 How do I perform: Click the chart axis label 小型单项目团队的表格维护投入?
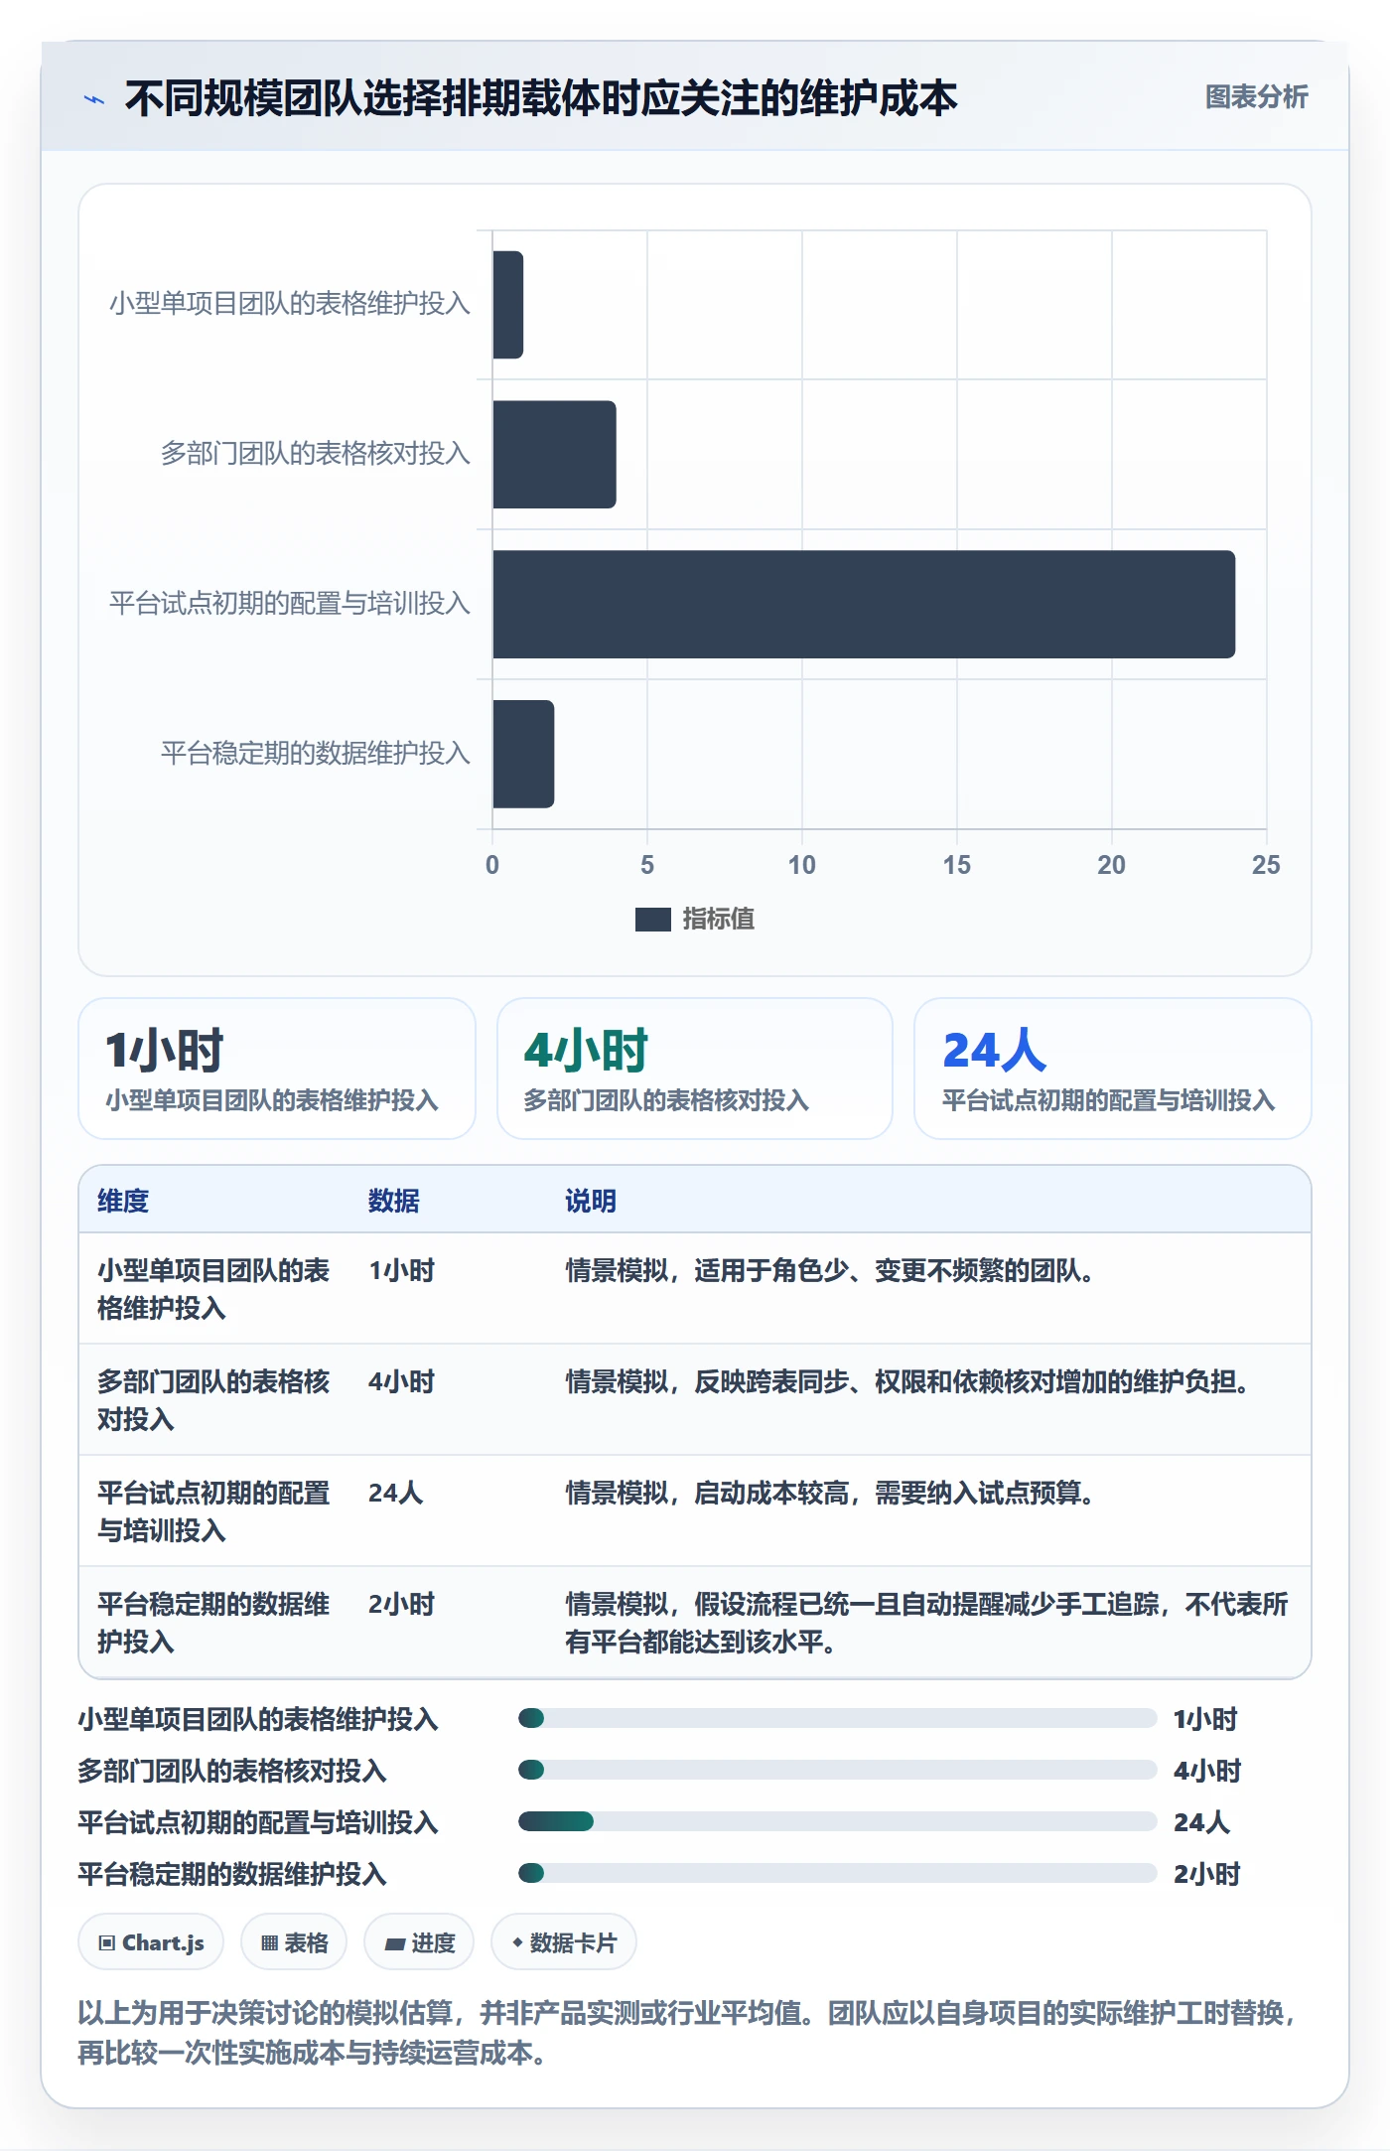pyautogui.click(x=289, y=304)
